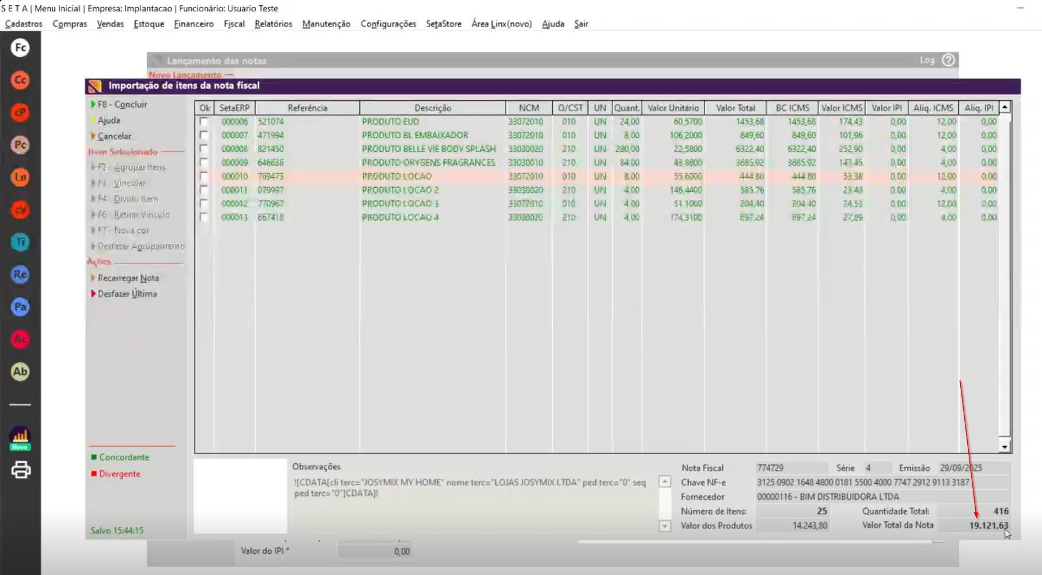Open the Pa sidebar shortcut
The width and height of the screenshot is (1042, 575).
tap(20, 307)
